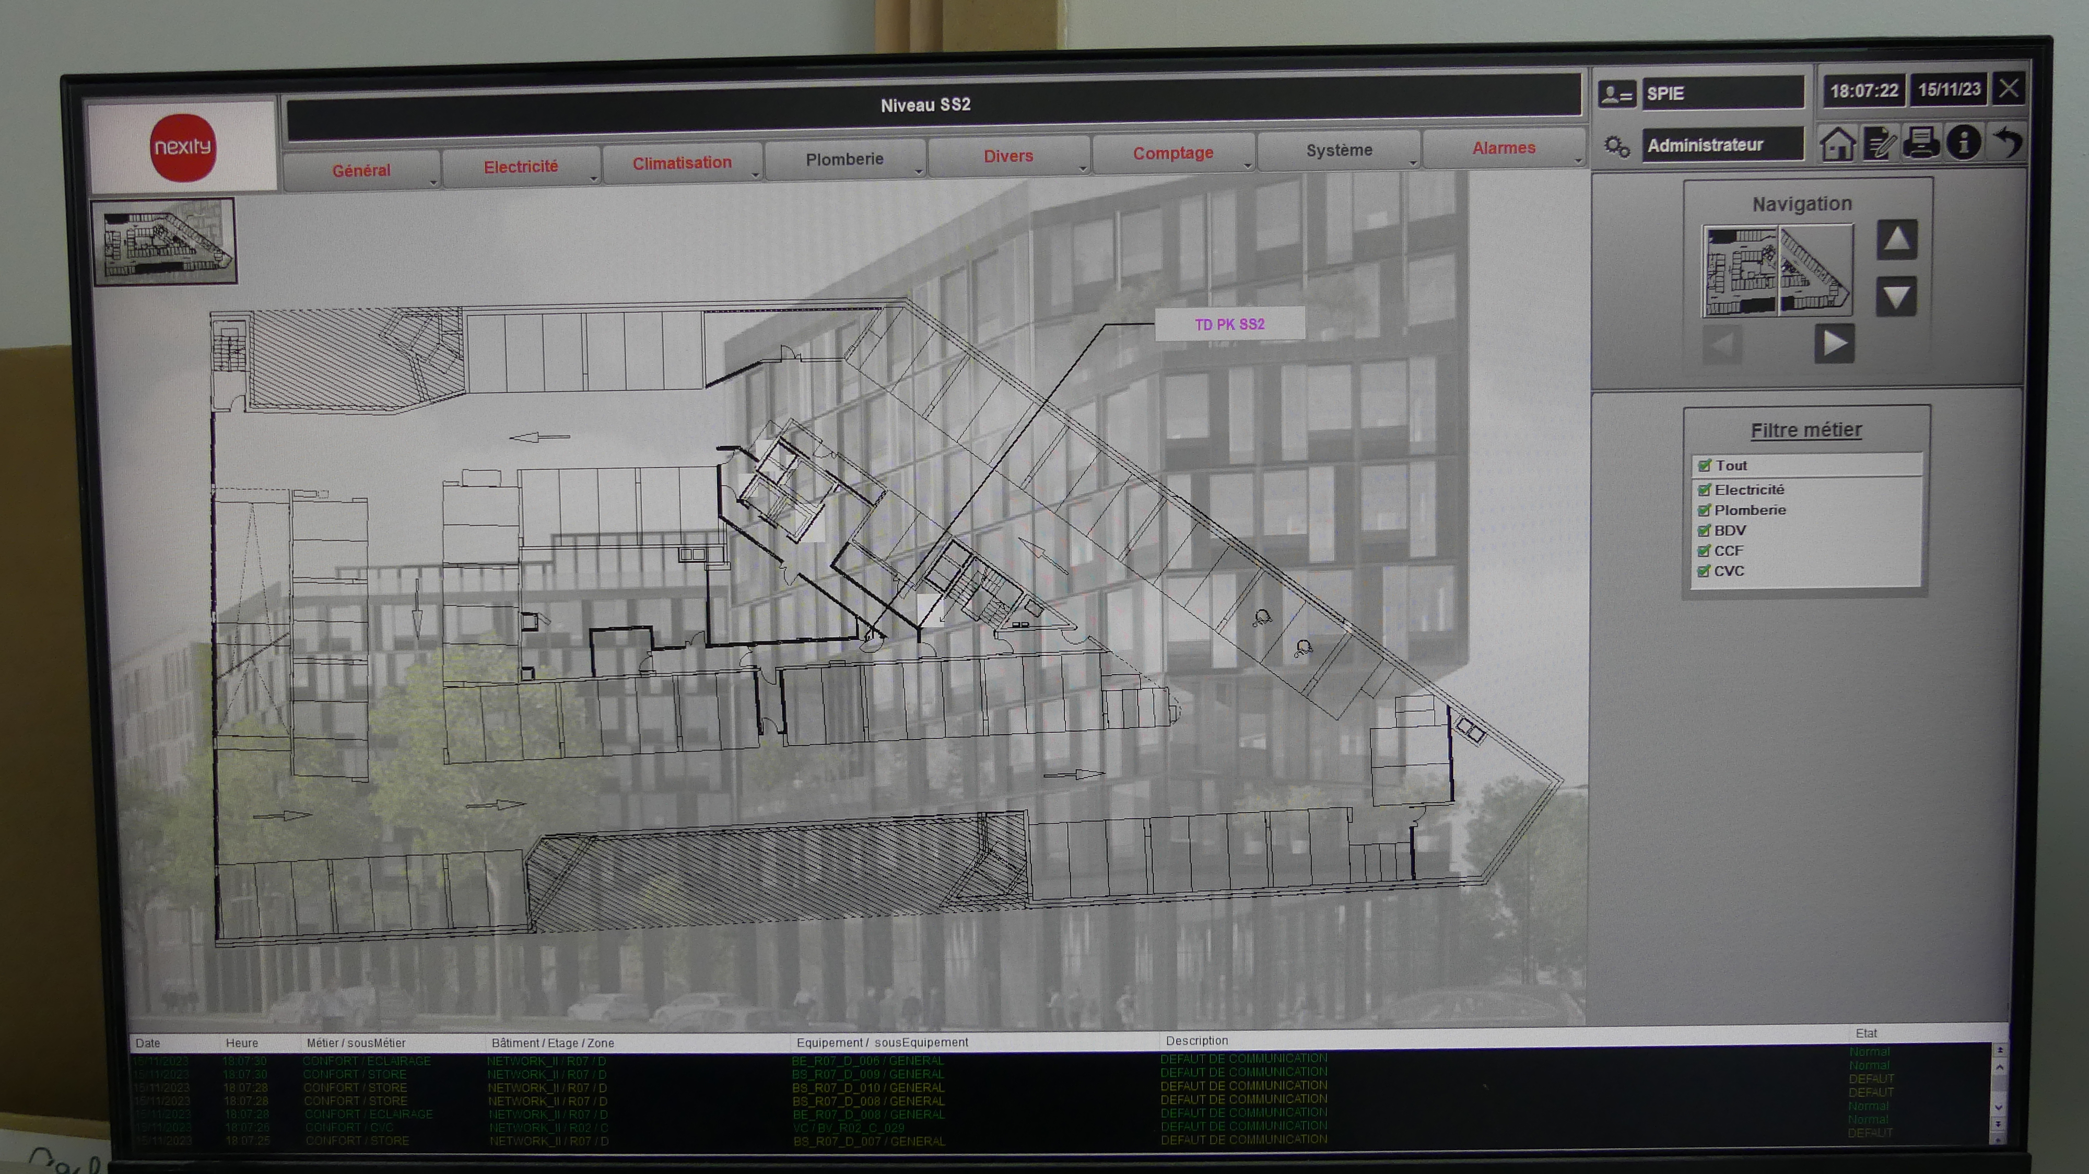Open the information icon
The width and height of the screenshot is (2089, 1174).
(x=1963, y=143)
